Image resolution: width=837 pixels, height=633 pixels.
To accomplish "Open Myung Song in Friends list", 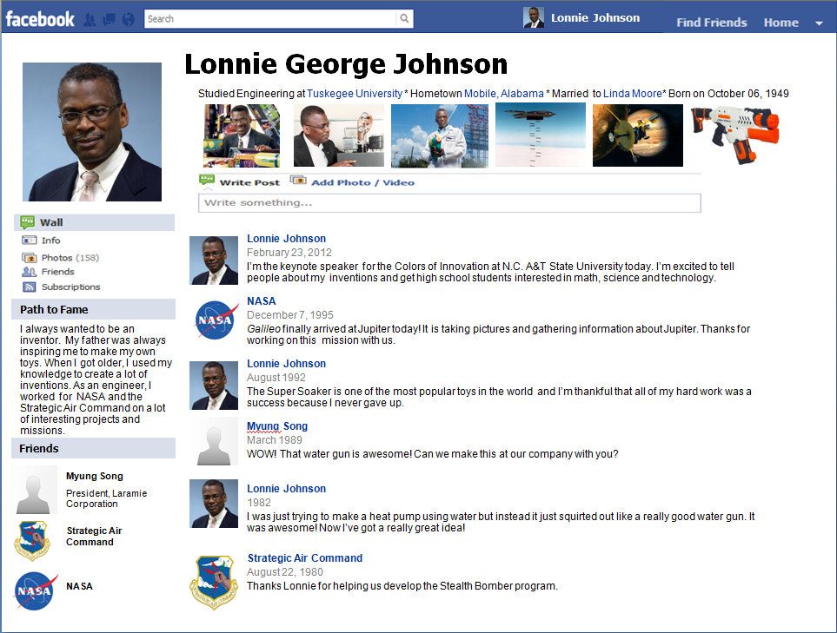I will coord(95,476).
